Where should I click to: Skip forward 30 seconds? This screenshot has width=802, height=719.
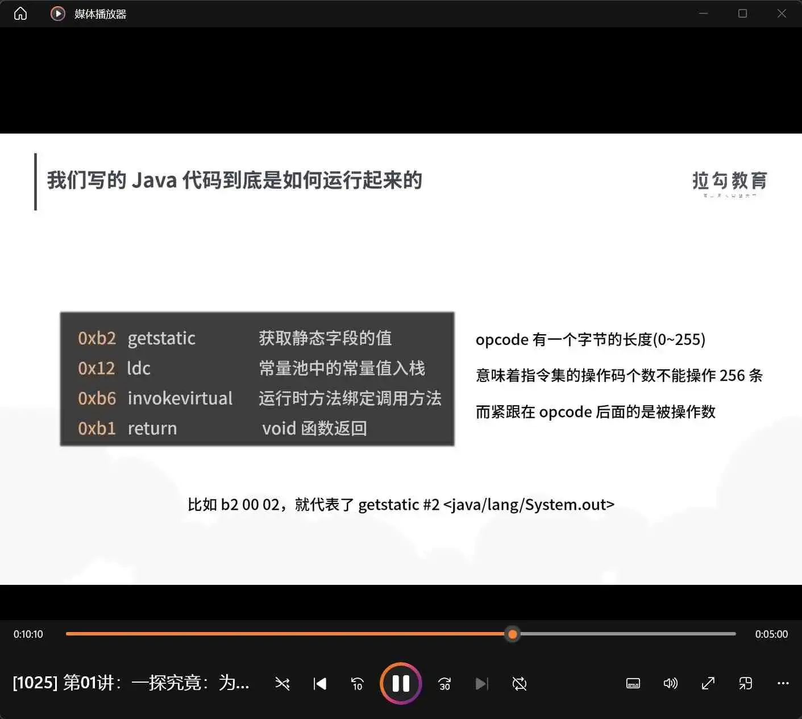point(444,684)
